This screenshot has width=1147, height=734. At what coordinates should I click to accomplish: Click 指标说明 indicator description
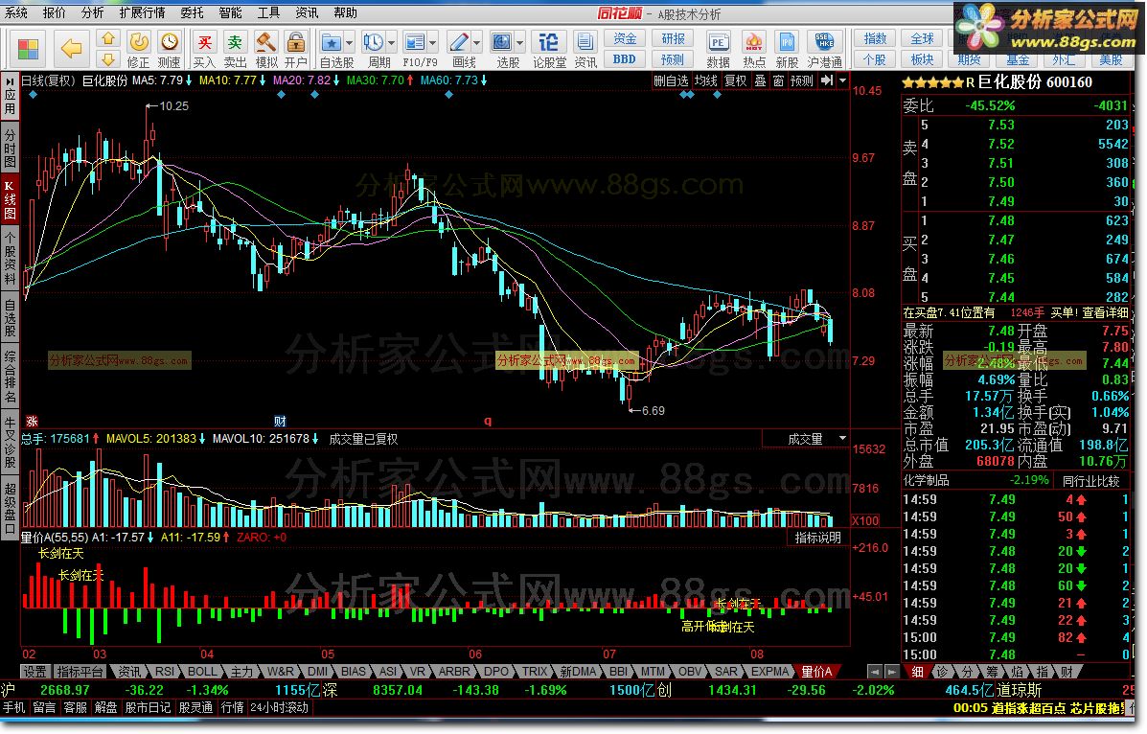click(x=817, y=538)
